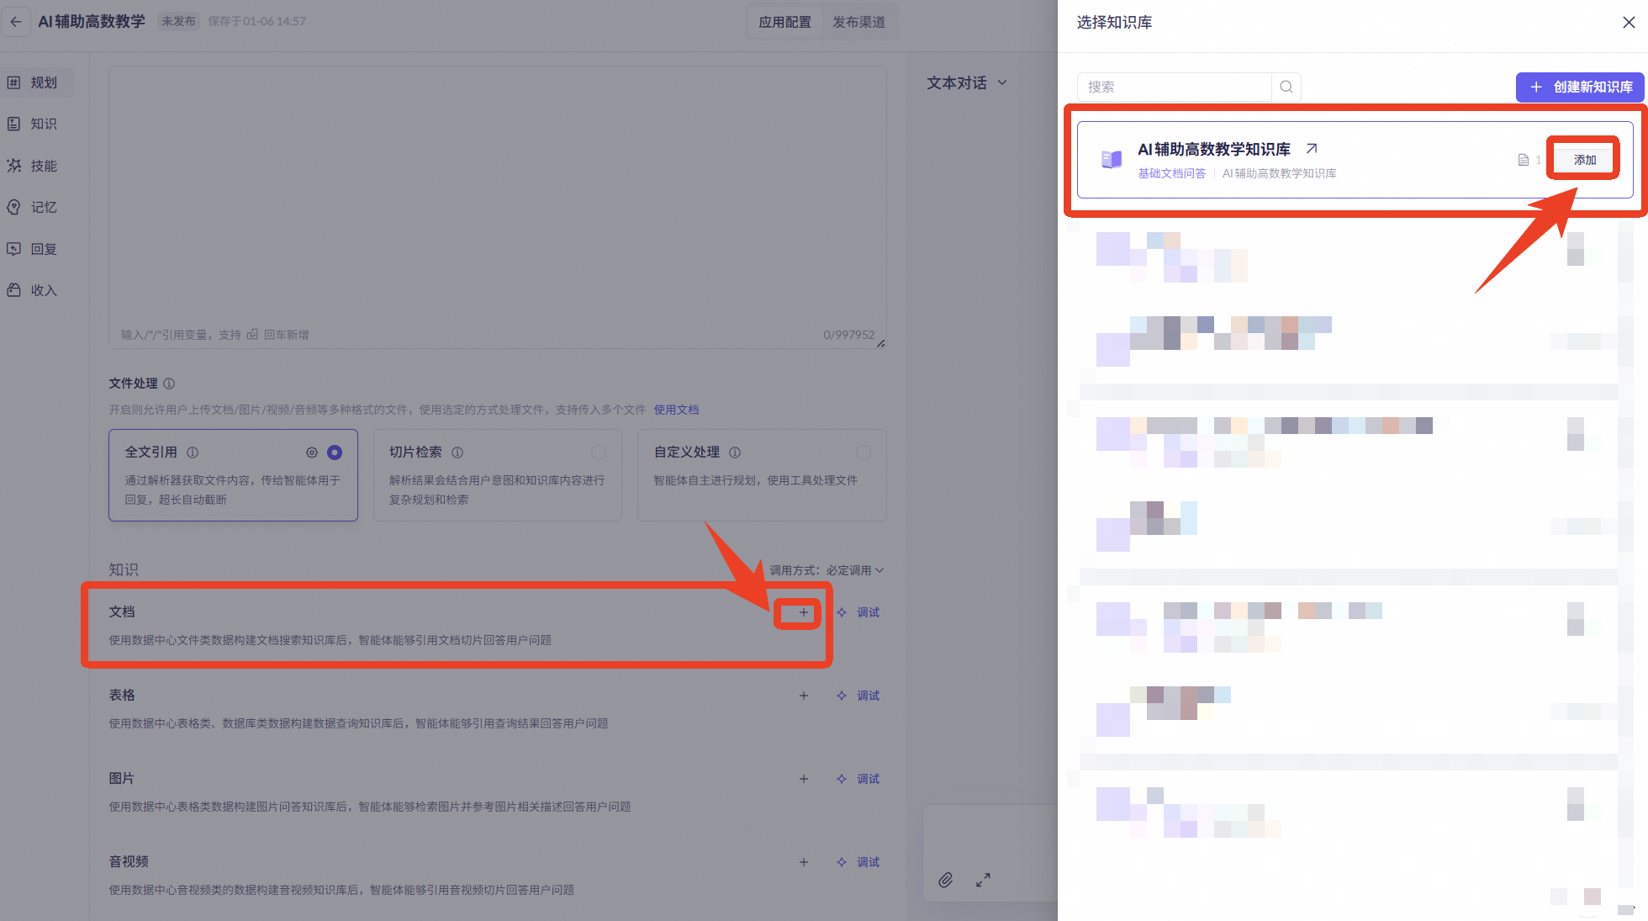Viewport: 1648px width, 921px height.
Task: Click 添加 for the AI辅助高数教学知识库
Action: [x=1584, y=160]
